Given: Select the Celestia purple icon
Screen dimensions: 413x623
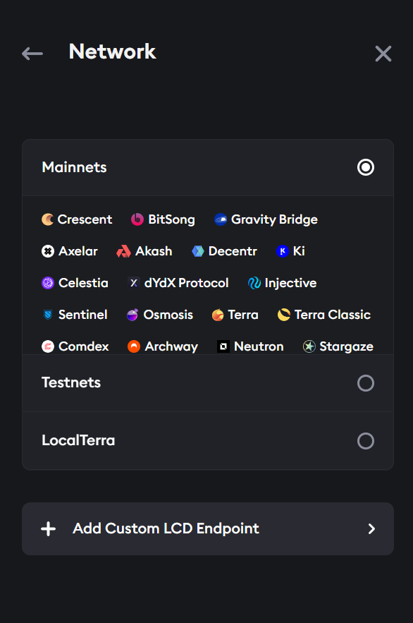Looking at the screenshot, I should (47, 283).
